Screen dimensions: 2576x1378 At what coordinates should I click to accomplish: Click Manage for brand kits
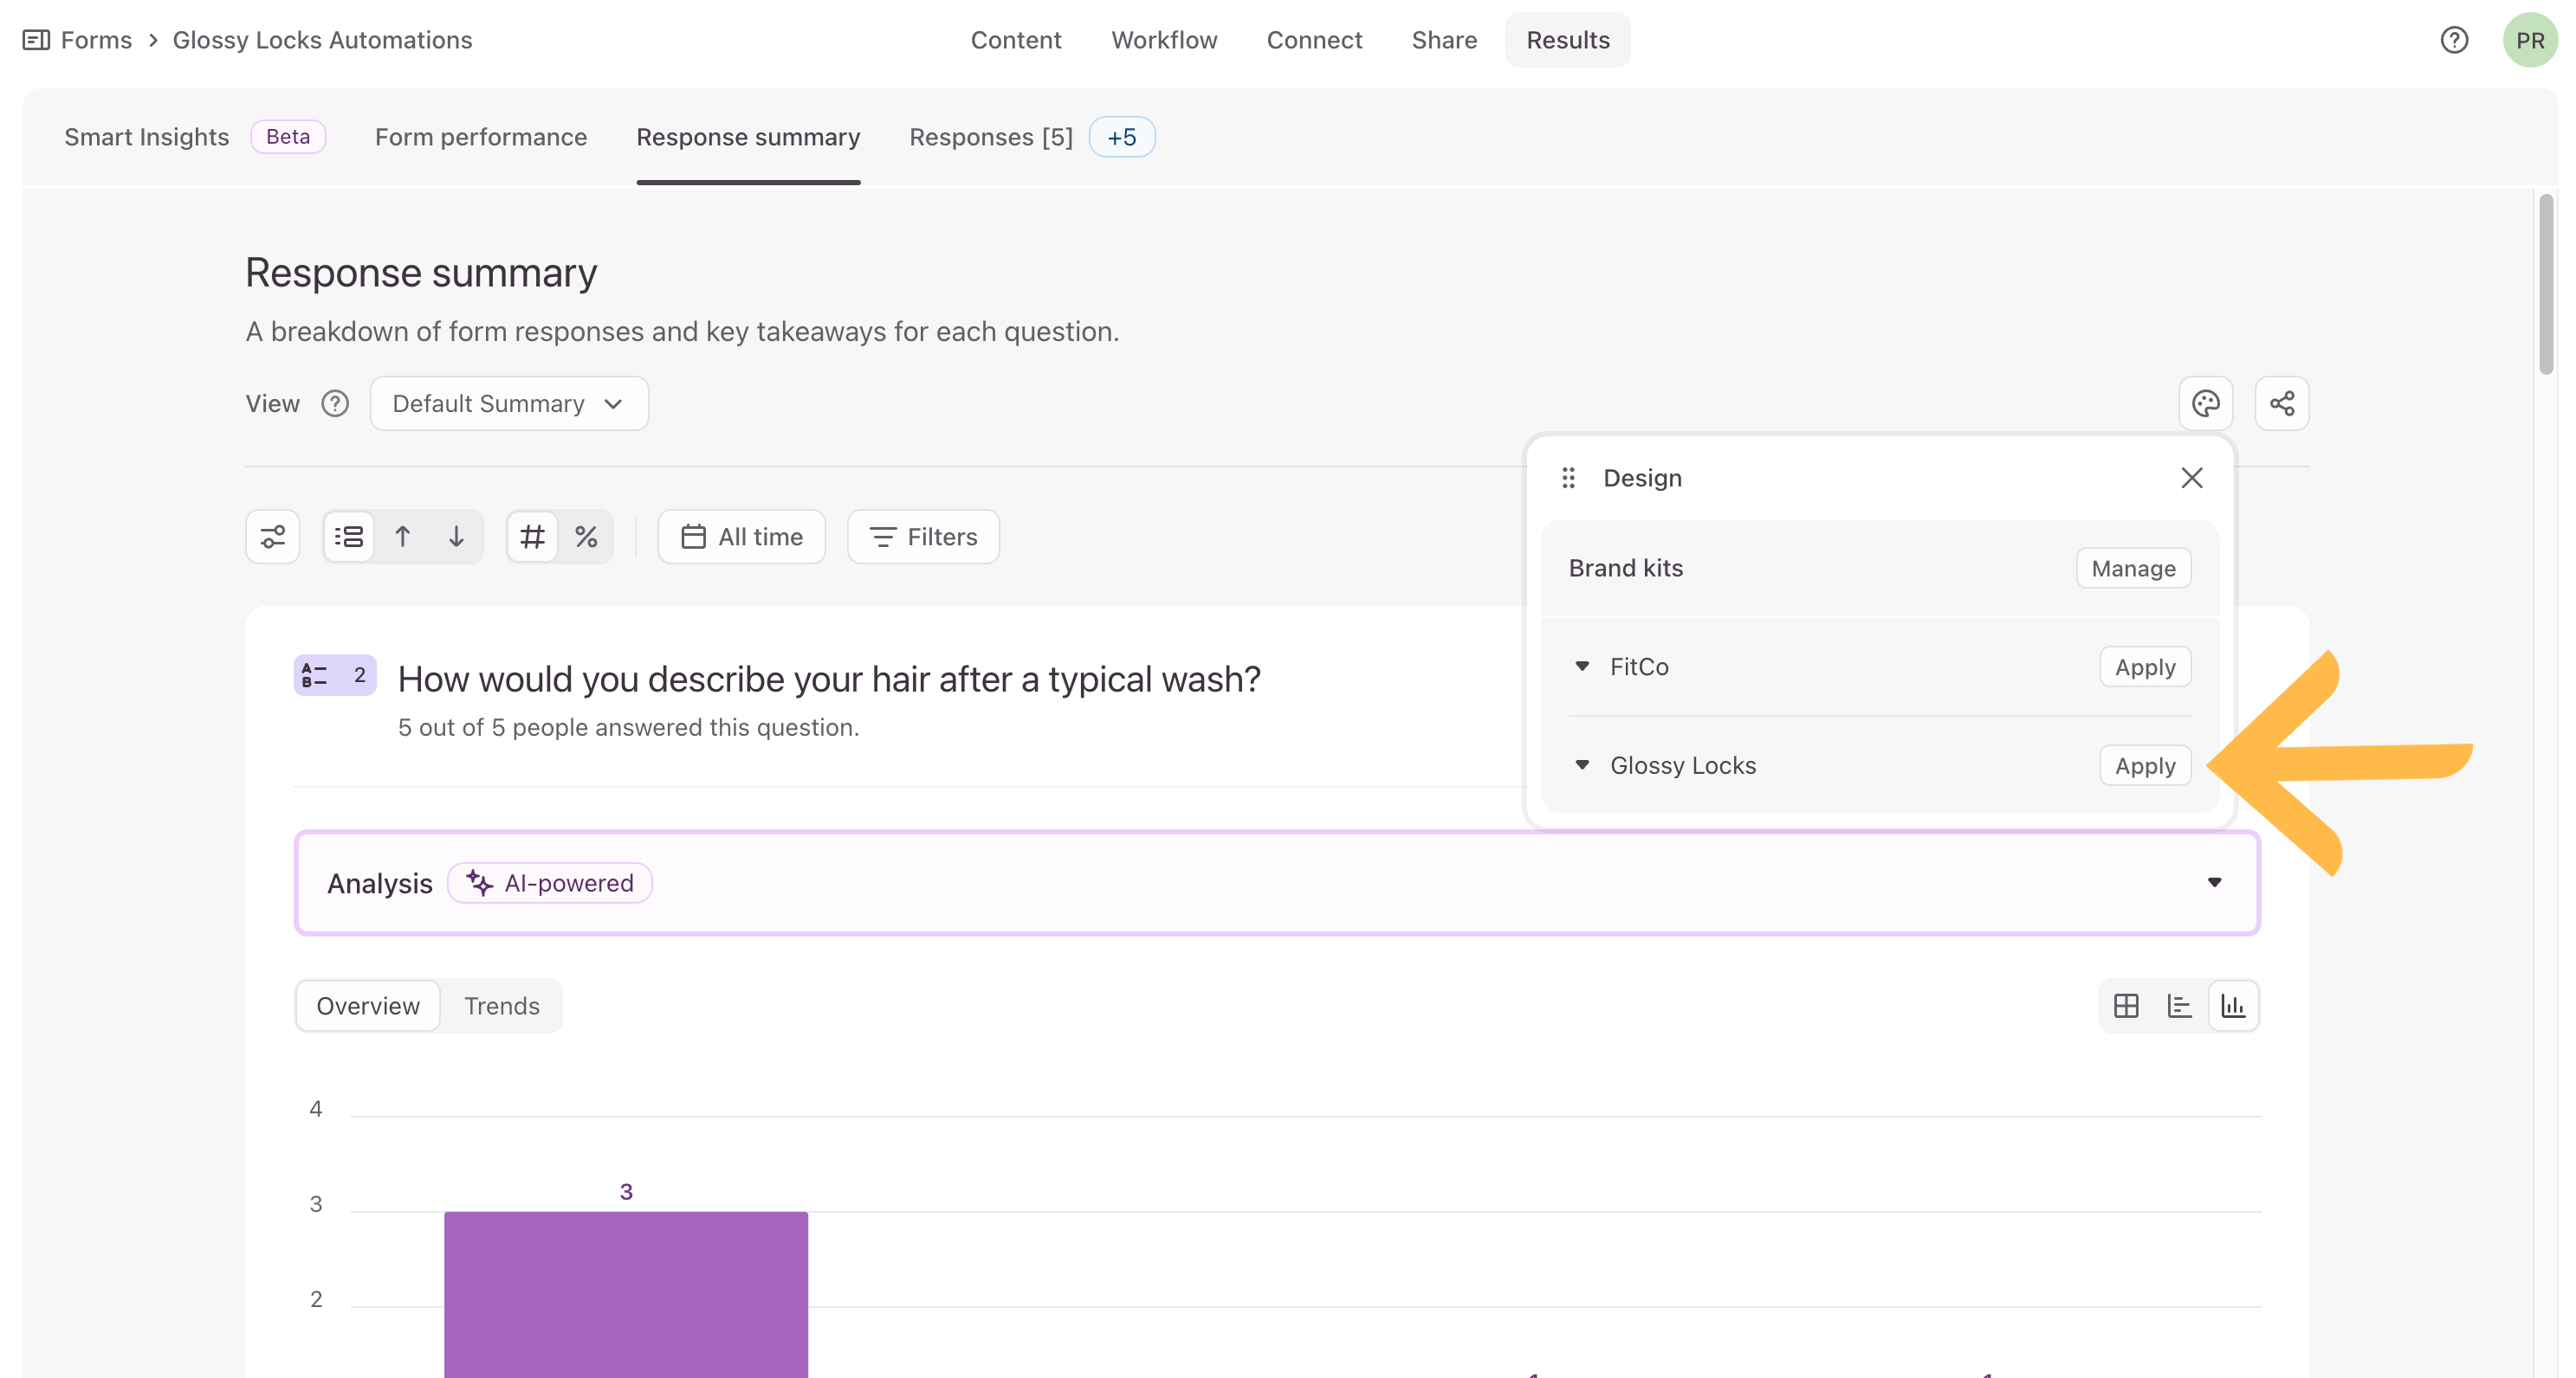coord(2133,569)
